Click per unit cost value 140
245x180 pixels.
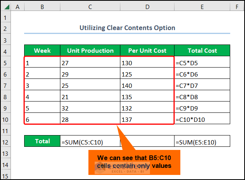tap(147, 85)
